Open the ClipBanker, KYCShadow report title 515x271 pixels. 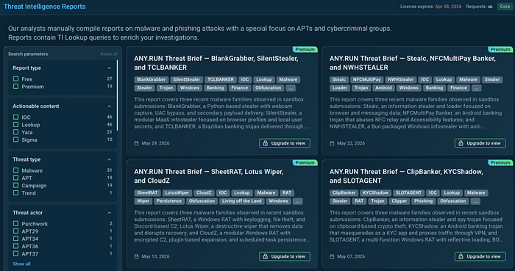coord(406,176)
